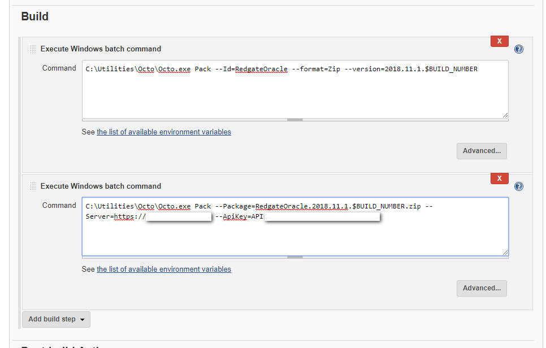Expand Advanced options for the first build step
This screenshot has width=546, height=348.
(482, 151)
